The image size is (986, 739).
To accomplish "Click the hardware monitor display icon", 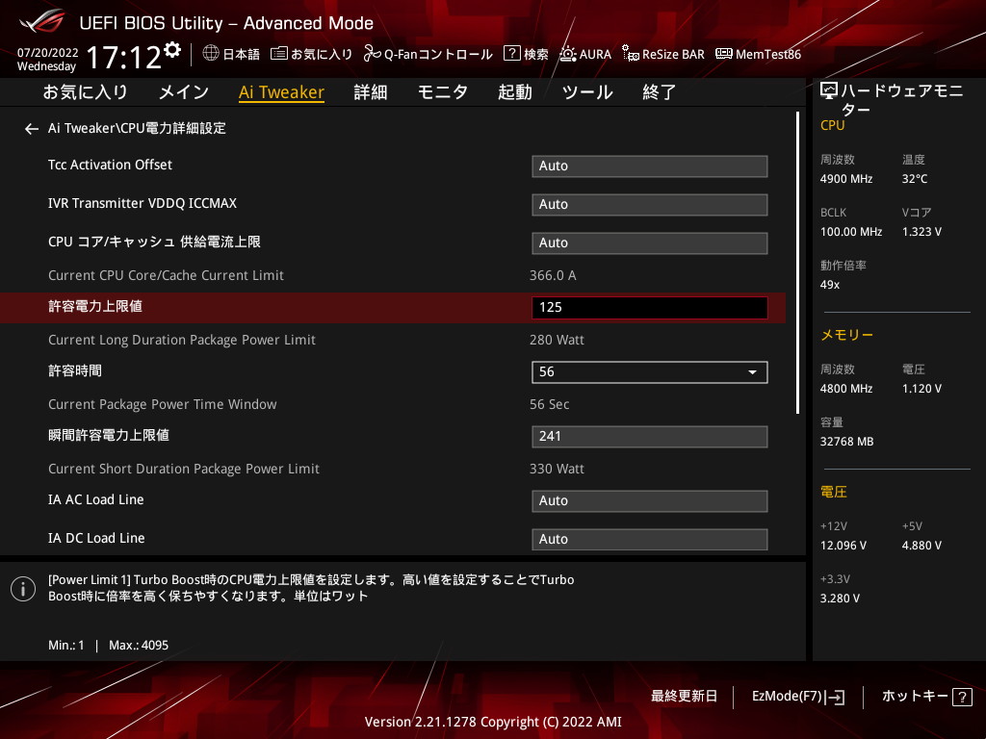I will click(x=829, y=91).
